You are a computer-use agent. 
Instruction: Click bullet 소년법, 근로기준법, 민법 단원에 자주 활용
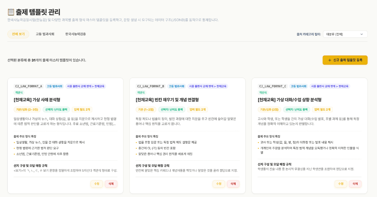(x=42, y=154)
